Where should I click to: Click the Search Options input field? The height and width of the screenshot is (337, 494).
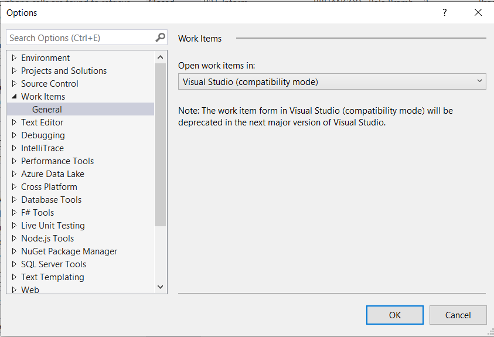pyautogui.click(x=80, y=38)
